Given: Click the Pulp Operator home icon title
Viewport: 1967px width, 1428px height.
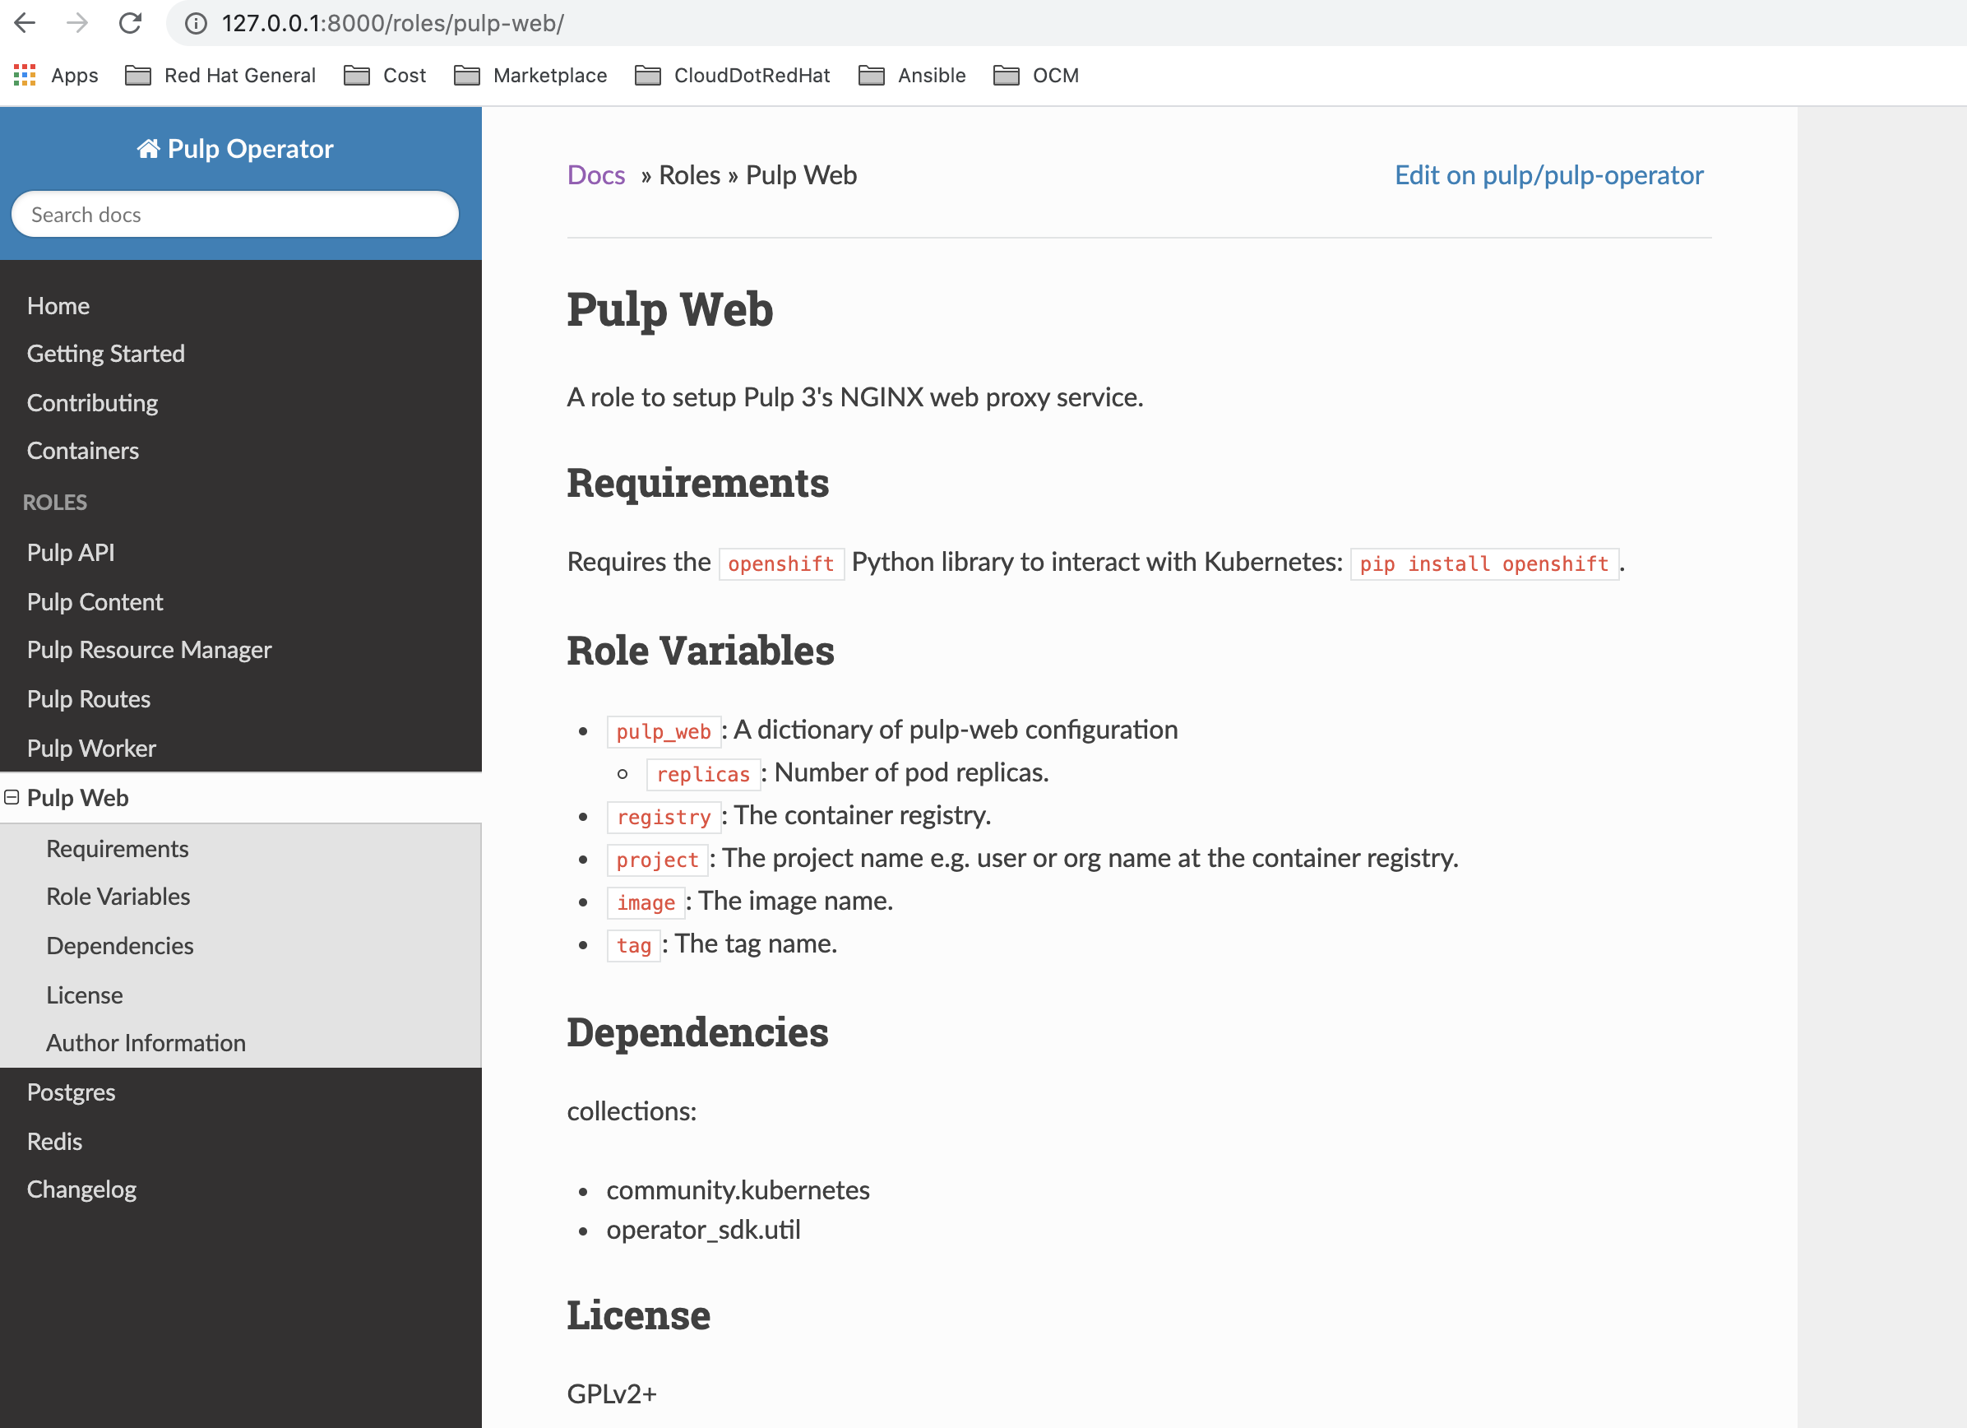Looking at the screenshot, I should 235,149.
